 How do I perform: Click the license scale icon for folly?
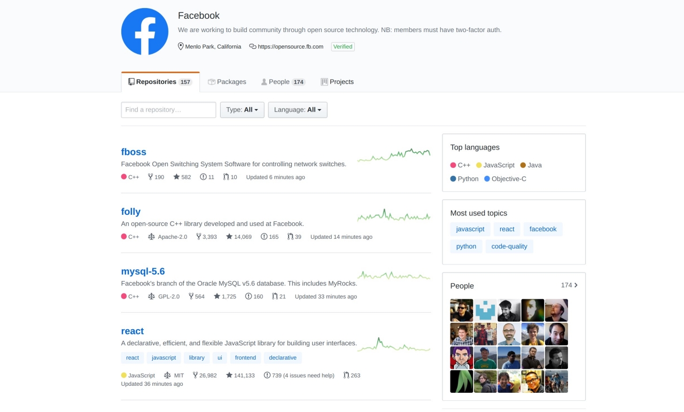151,236
